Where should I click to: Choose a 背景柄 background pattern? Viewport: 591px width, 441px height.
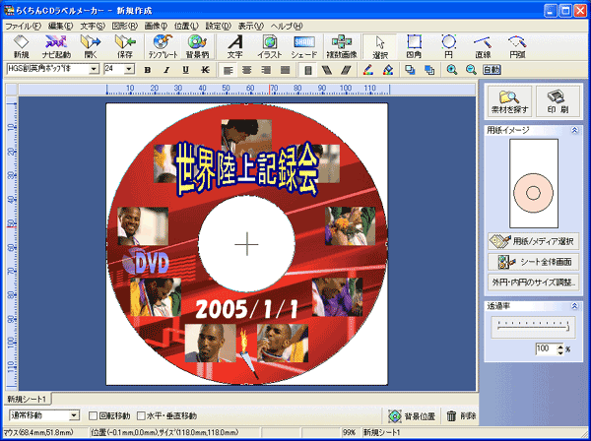pos(197,46)
